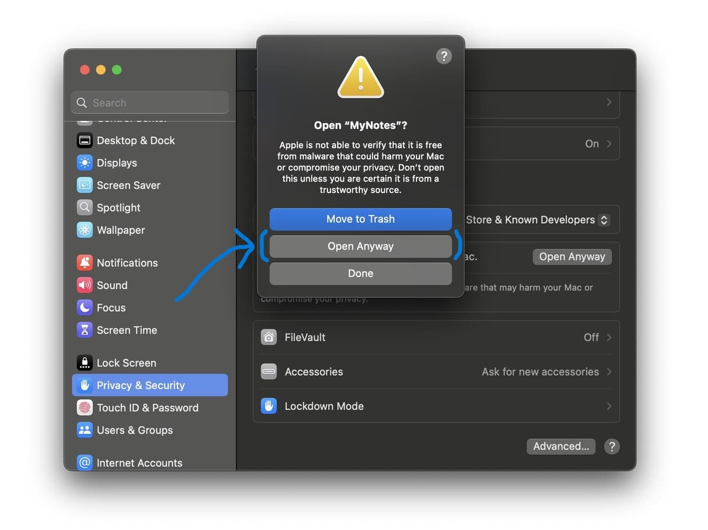Click the "Focus" sidebar label
Screen dimensions: 708x530
tap(111, 307)
